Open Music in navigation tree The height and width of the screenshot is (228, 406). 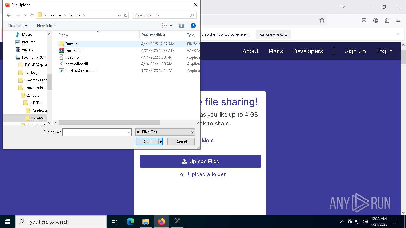click(27, 35)
